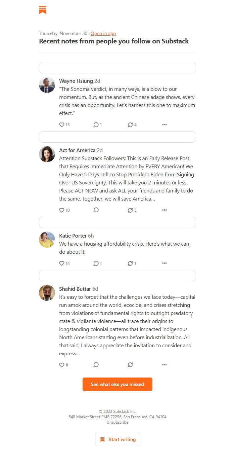Click the Substack logo at top

43,10
